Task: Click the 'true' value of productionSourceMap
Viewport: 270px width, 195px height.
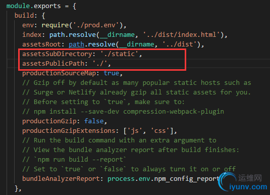Action: [112, 73]
